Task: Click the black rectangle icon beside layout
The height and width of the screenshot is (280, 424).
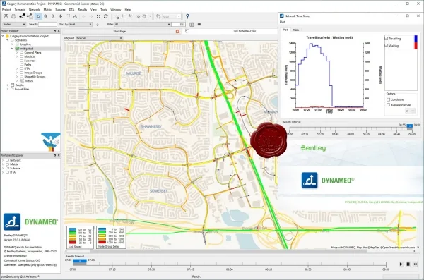Action: pos(199,24)
